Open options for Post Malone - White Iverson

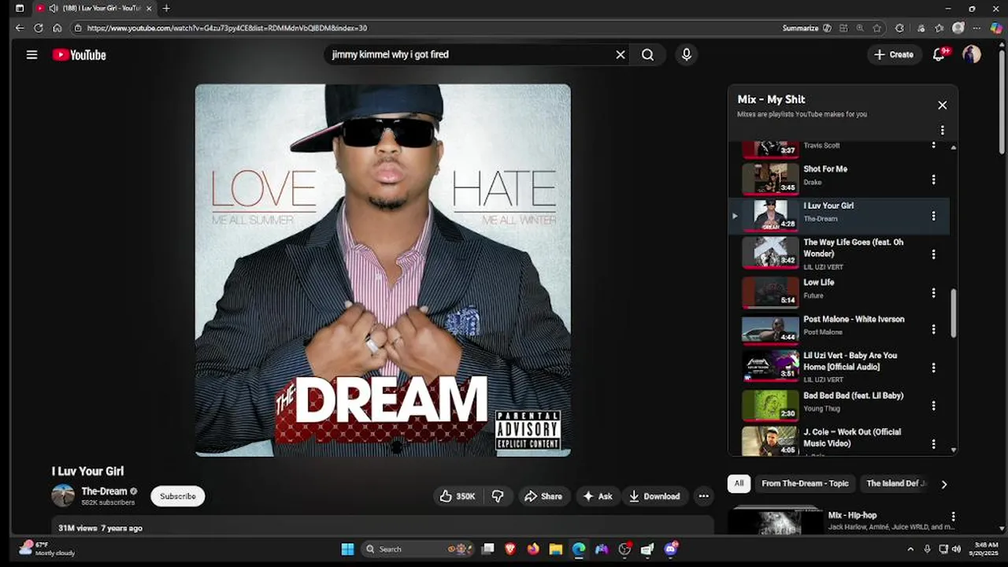933,329
